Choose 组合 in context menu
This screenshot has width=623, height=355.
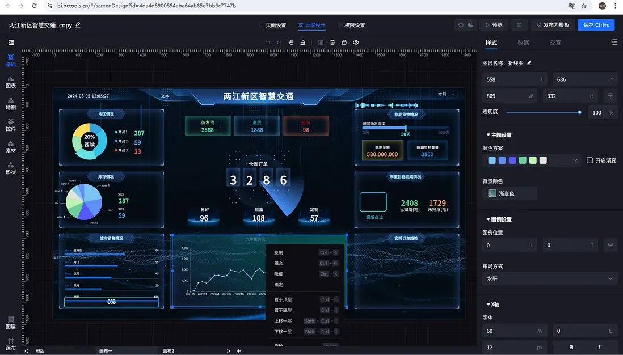306,263
